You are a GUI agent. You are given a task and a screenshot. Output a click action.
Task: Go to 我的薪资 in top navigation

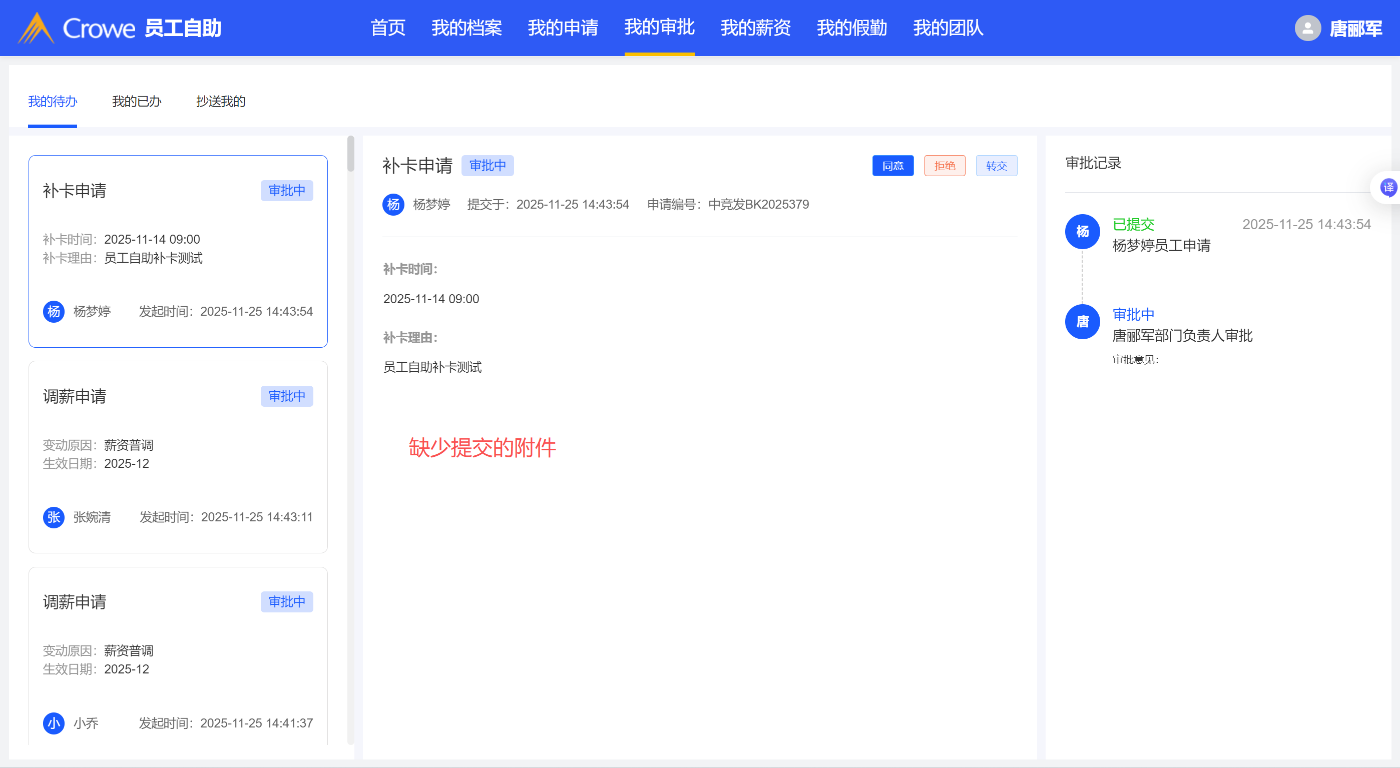(755, 28)
